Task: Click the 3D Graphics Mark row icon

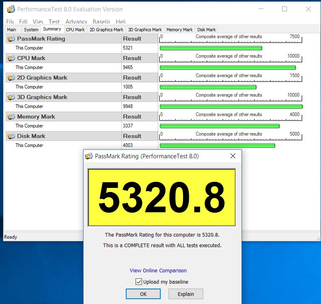Action: [x=11, y=97]
